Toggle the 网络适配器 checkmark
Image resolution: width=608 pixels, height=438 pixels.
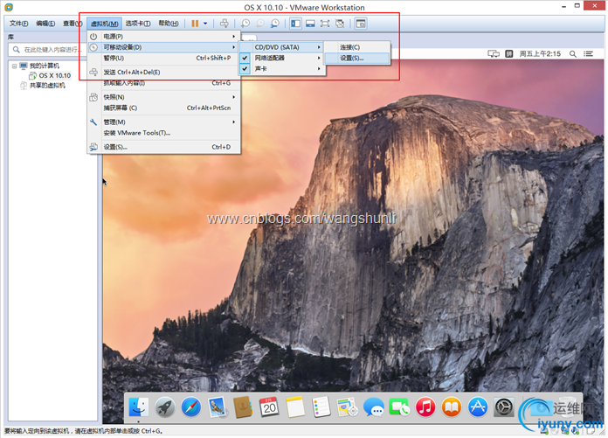tap(245, 59)
